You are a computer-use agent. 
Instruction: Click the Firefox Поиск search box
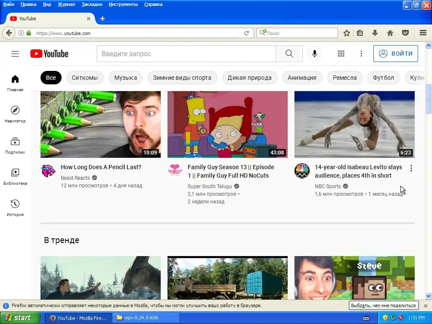click(x=297, y=33)
